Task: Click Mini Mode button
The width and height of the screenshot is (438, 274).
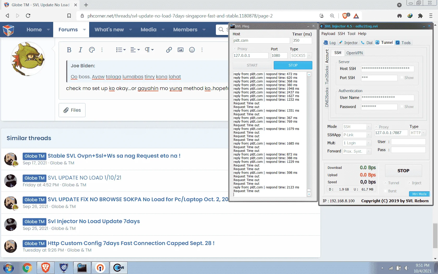Action: [419, 194]
